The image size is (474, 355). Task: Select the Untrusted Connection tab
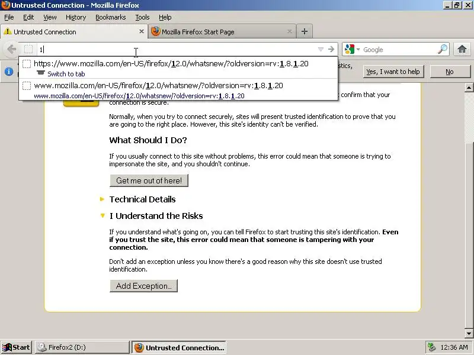tap(73, 31)
